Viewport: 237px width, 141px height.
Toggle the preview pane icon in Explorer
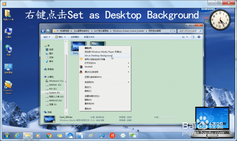tap(193, 37)
